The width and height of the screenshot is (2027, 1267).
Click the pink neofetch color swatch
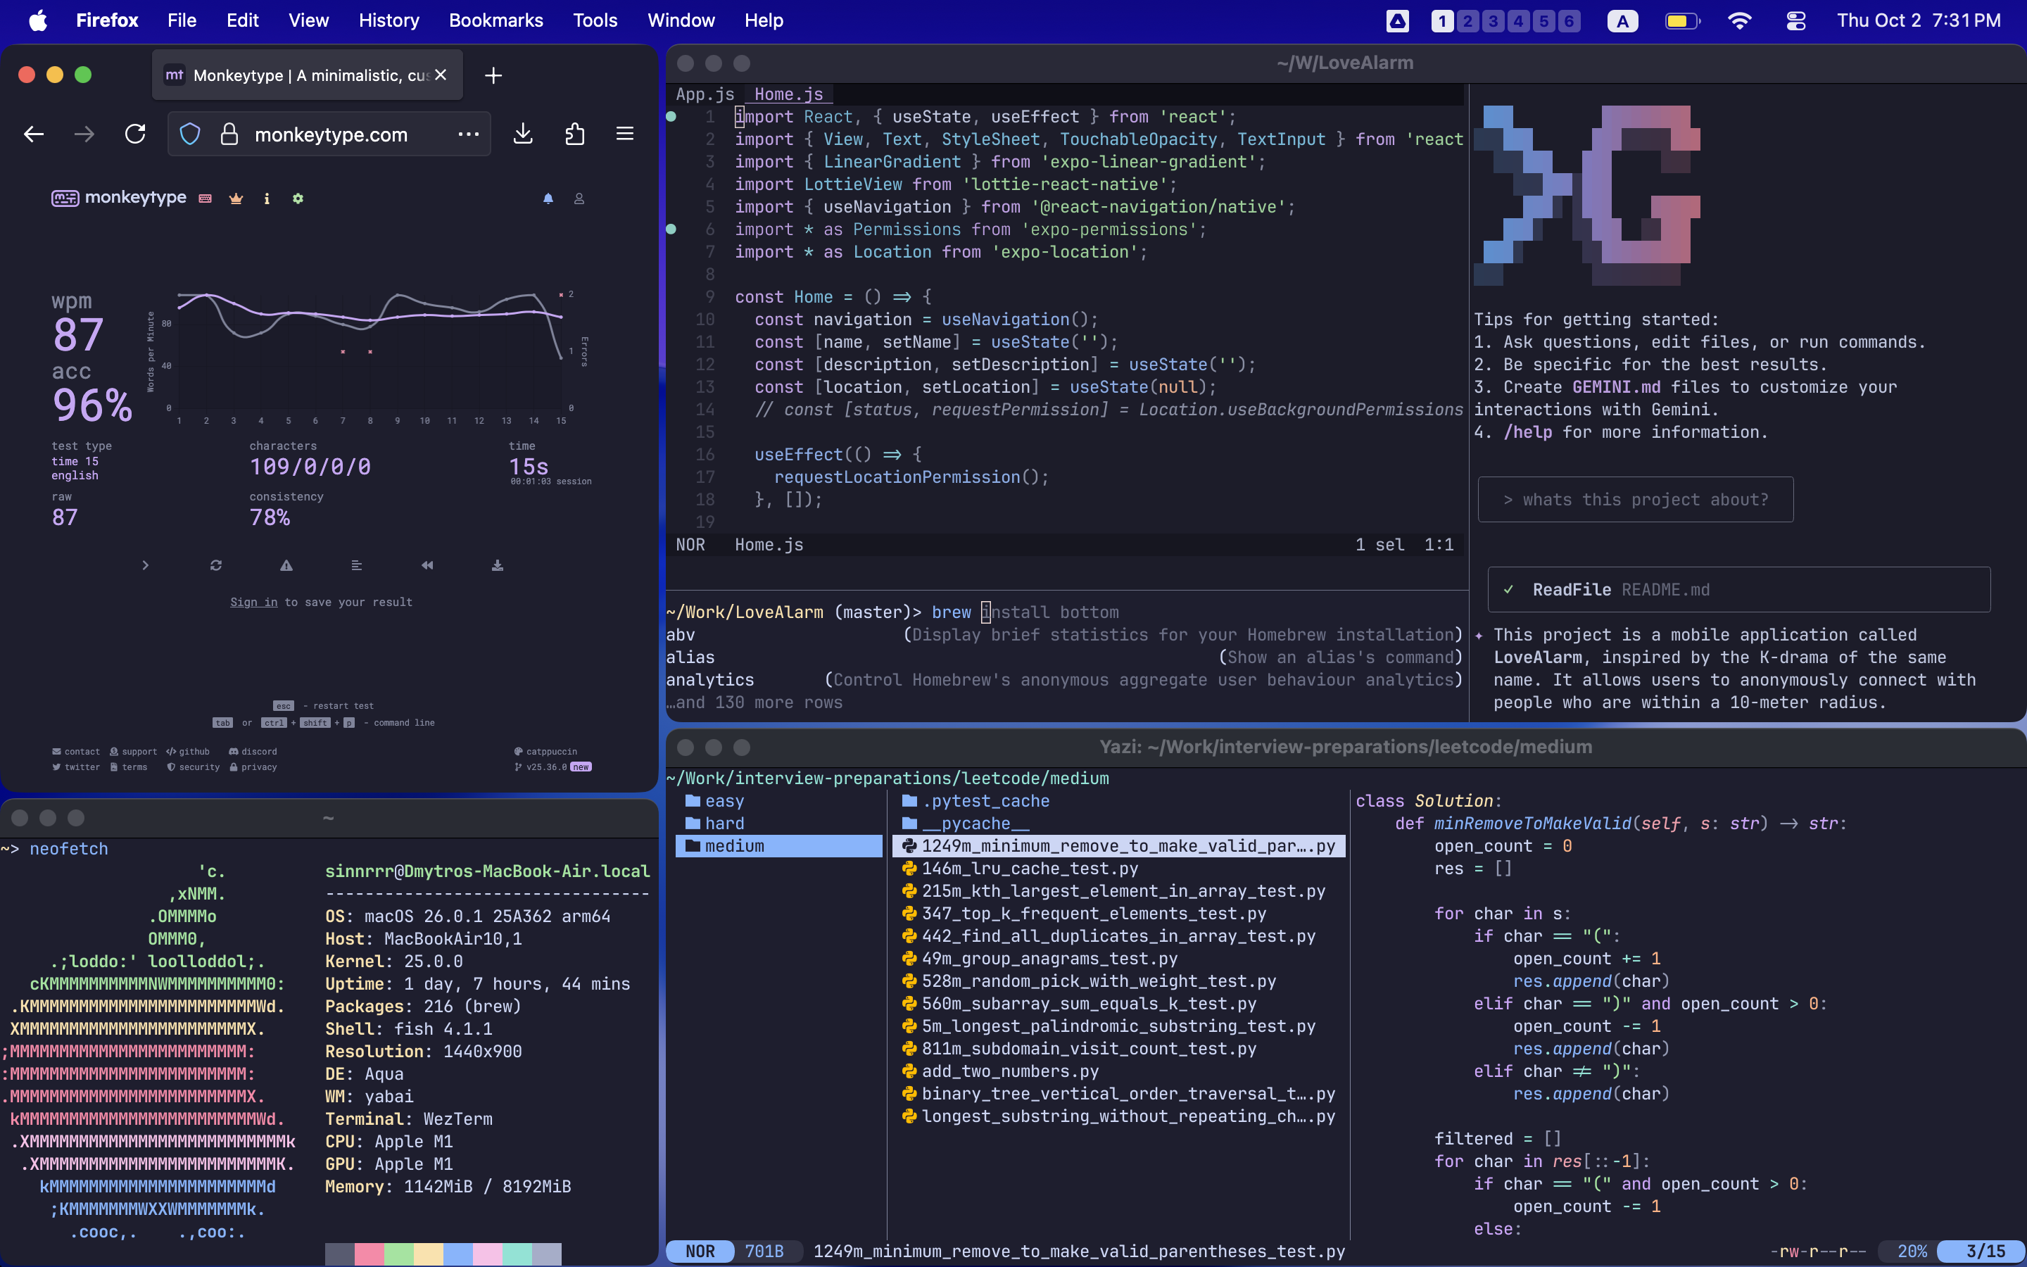tap(370, 1254)
